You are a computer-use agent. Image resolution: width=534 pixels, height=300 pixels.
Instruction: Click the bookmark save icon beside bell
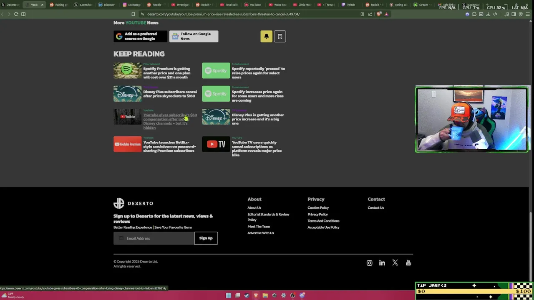[x=280, y=36]
